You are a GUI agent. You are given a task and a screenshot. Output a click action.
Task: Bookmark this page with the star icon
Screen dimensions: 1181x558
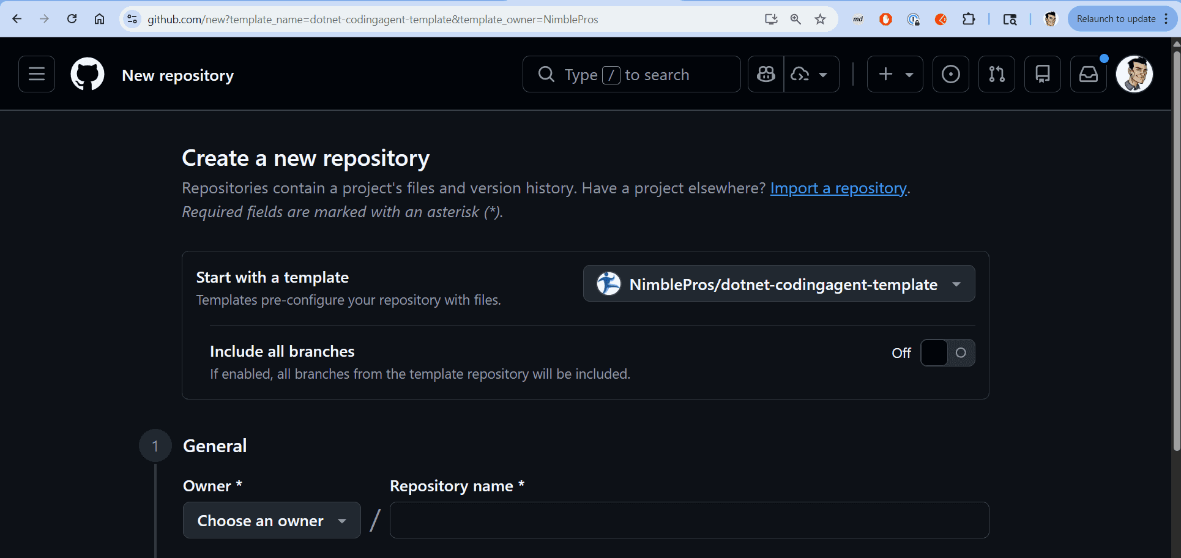(820, 19)
